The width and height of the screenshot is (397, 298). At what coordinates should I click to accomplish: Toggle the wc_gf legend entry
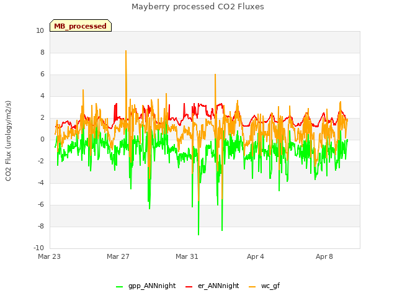click(x=264, y=286)
